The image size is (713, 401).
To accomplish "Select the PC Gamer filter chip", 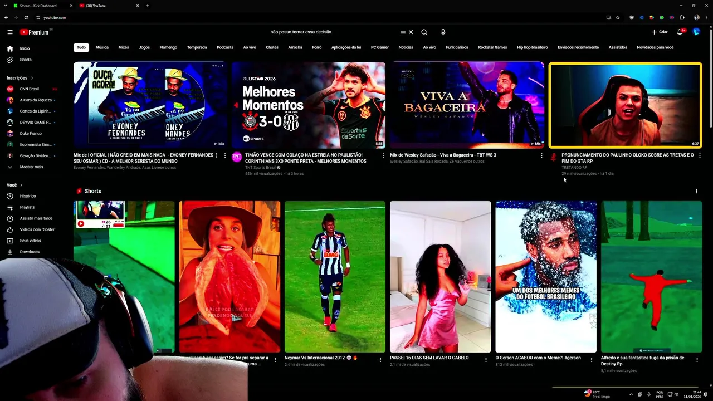I will (x=380, y=47).
